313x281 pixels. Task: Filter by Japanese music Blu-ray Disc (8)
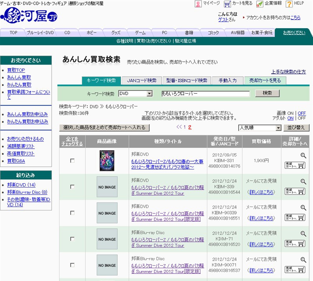click(27, 192)
